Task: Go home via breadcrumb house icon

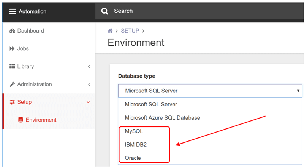Action: click(x=110, y=31)
